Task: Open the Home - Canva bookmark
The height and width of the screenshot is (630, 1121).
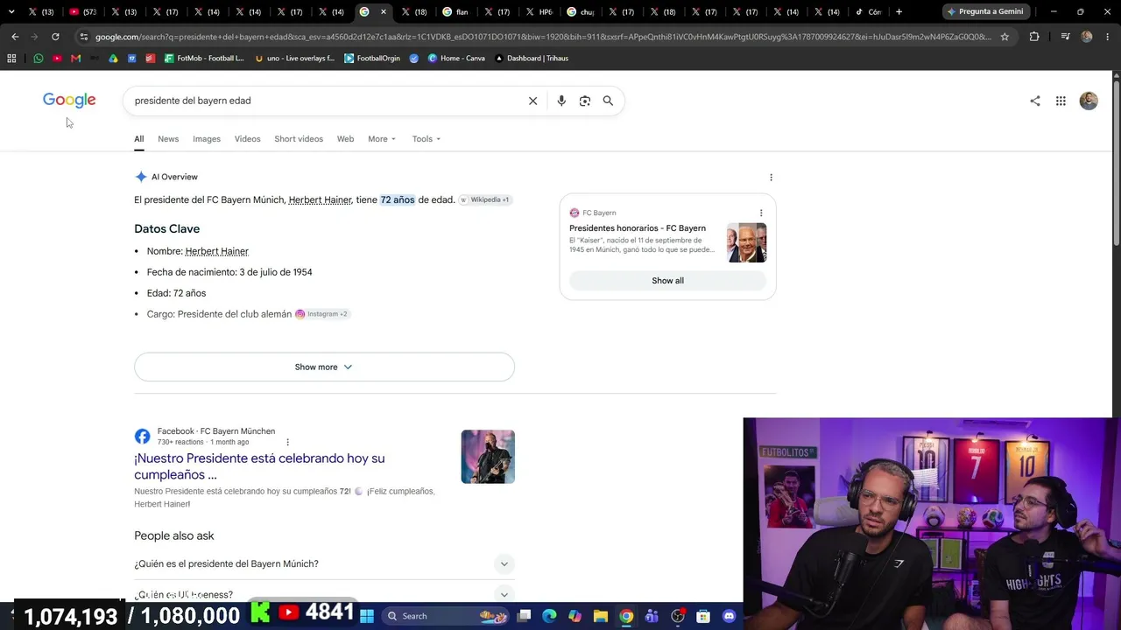Action: 456,58
